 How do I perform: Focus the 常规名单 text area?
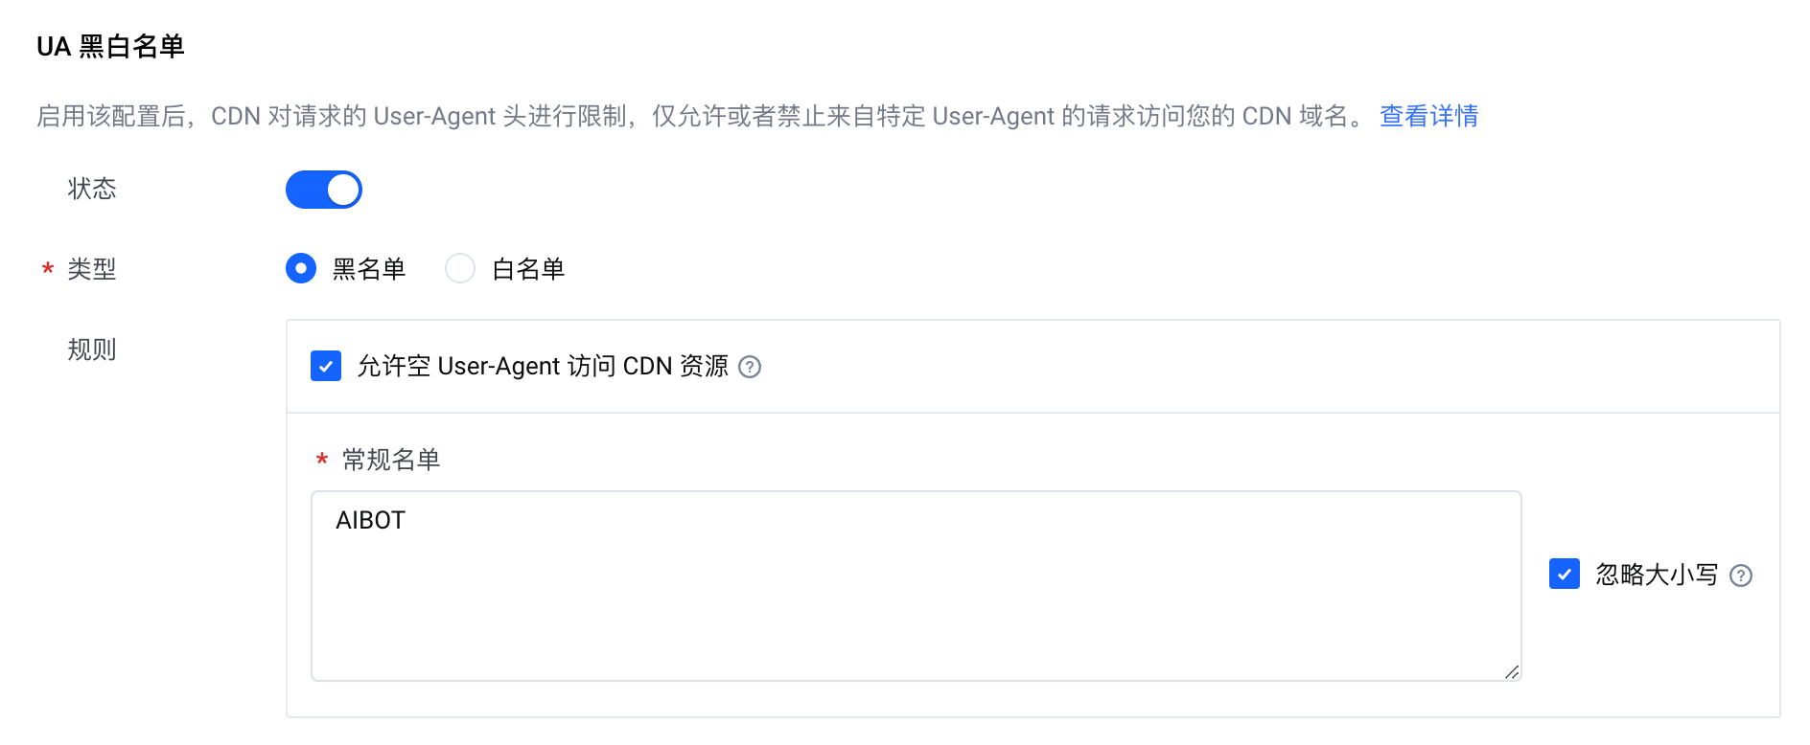pos(917,586)
